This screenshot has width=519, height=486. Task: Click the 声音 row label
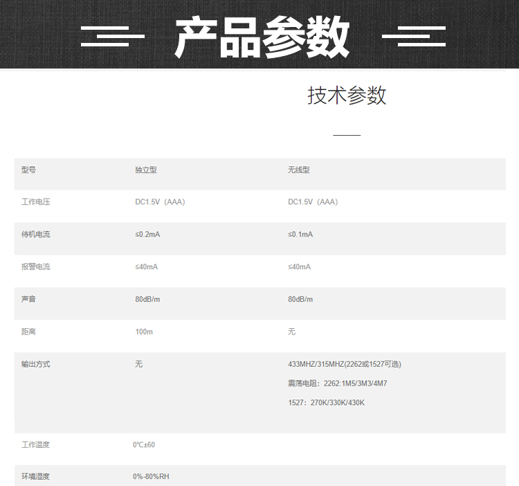click(28, 299)
